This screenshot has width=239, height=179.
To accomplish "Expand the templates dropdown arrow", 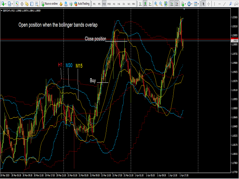I will (x=198, y=4).
